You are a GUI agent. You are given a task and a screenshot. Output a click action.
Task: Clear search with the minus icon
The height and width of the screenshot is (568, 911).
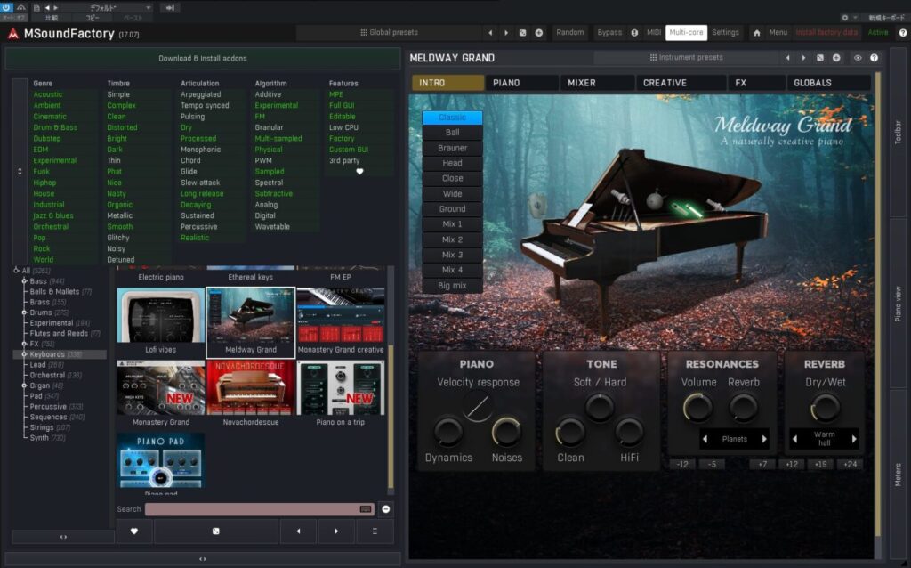(x=386, y=509)
